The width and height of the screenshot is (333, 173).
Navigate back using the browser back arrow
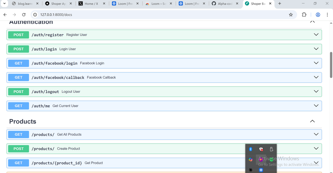coord(5,14)
